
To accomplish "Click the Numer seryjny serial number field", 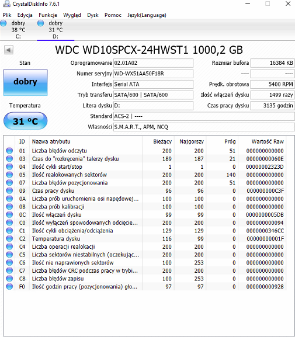I will click(x=153, y=74).
